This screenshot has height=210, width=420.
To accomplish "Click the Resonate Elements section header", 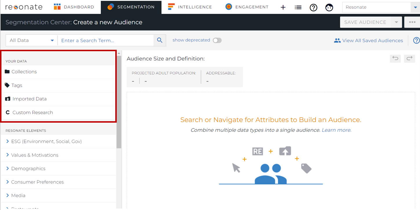I will (x=26, y=131).
